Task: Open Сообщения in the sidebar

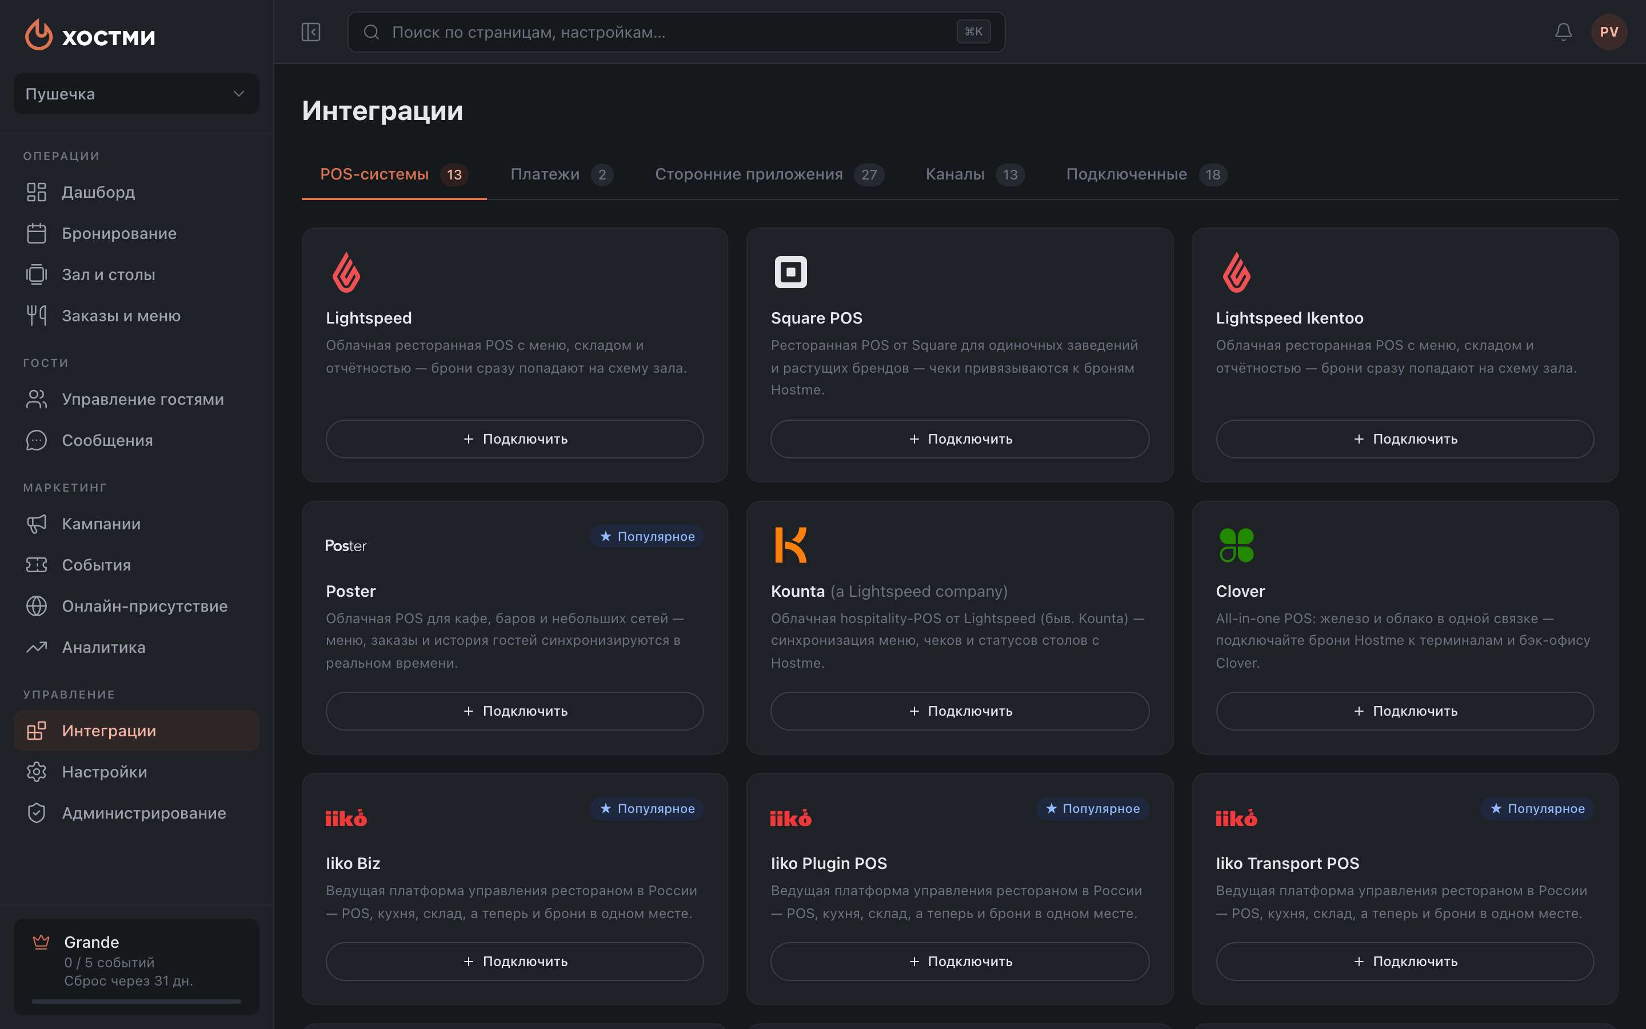Action: [x=136, y=440]
